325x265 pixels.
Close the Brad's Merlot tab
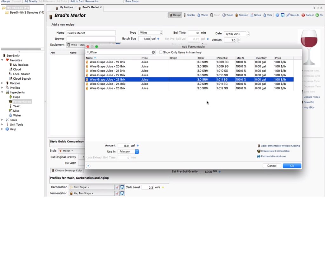[101, 7]
